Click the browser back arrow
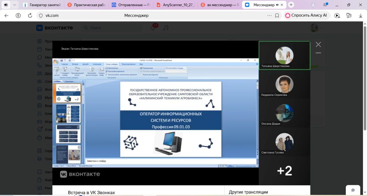This screenshot has width=367, height=196. (x=7, y=15)
